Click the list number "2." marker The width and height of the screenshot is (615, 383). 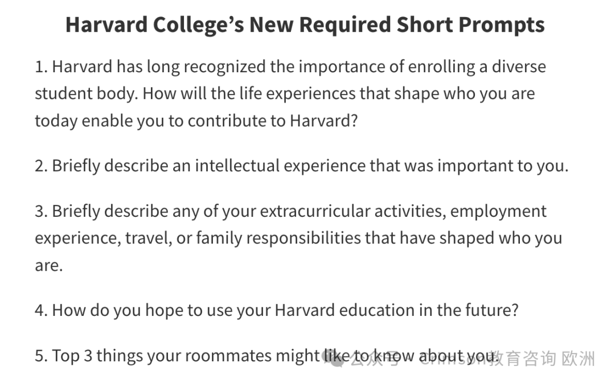41,166
